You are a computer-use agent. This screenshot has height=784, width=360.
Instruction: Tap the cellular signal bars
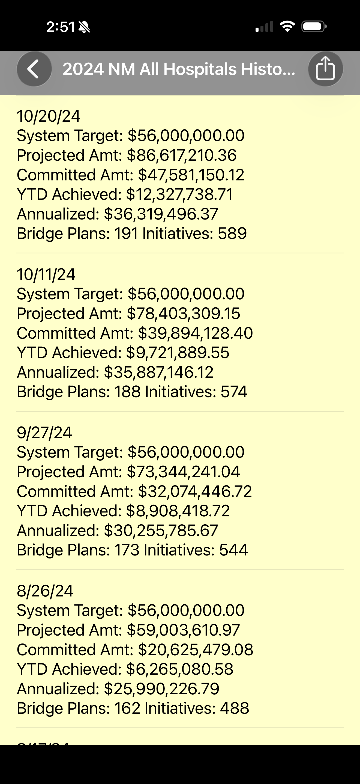pyautogui.click(x=264, y=27)
